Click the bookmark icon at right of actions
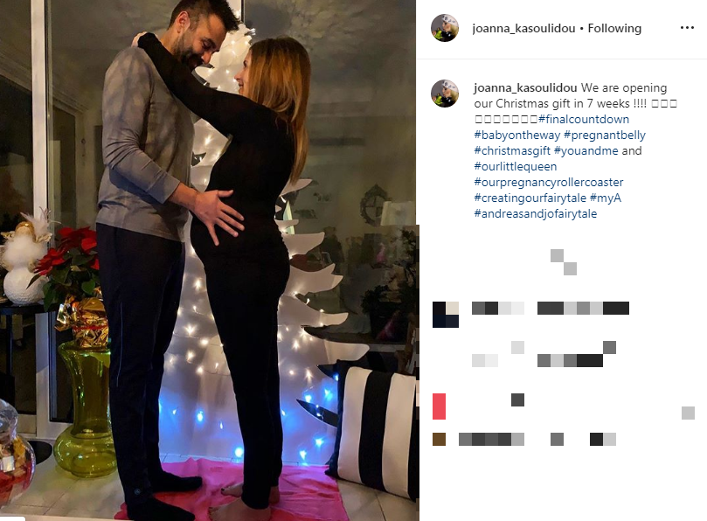This screenshot has height=521, width=707. click(x=688, y=413)
